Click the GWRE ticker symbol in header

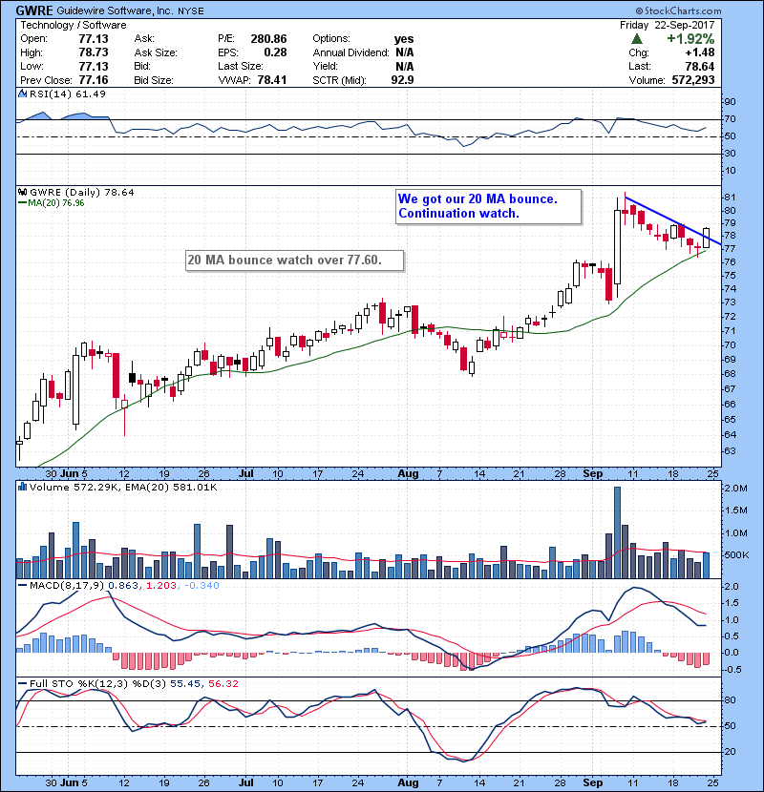[33, 10]
